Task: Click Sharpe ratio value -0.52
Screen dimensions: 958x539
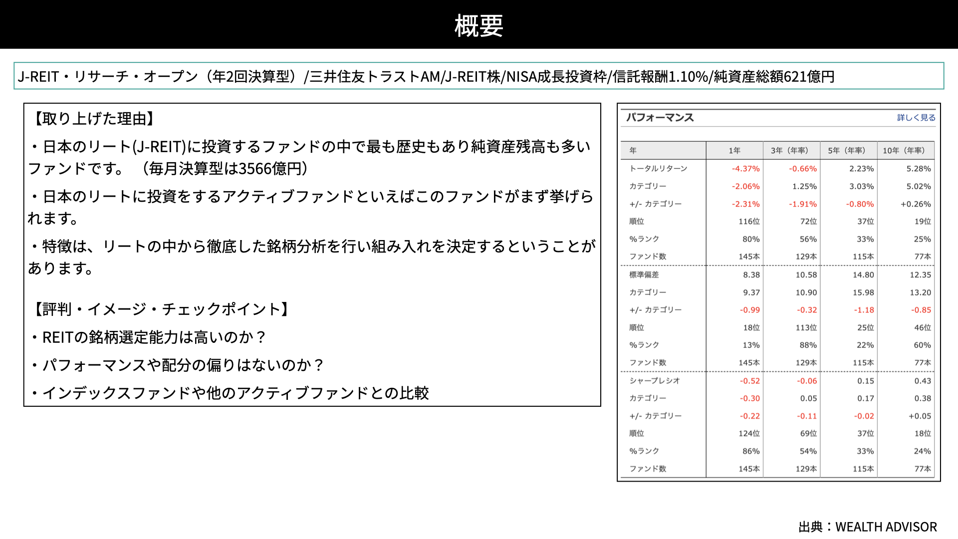Action: click(x=749, y=381)
